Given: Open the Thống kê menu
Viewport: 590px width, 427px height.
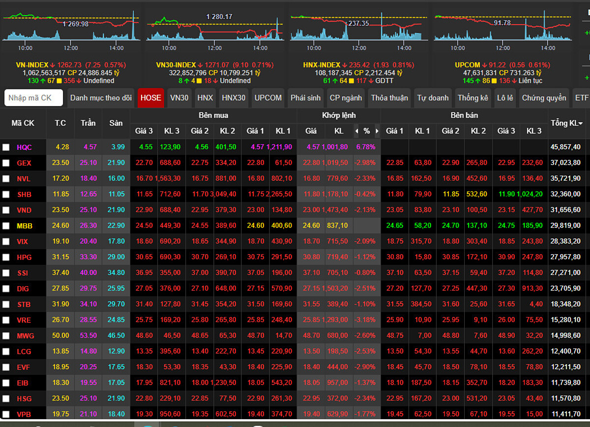Looking at the screenshot, I should [x=474, y=98].
